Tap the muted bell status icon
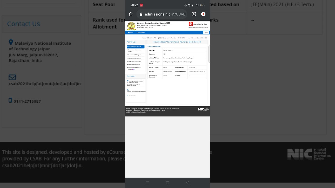Screen dimensions: 335x188 [186, 5]
